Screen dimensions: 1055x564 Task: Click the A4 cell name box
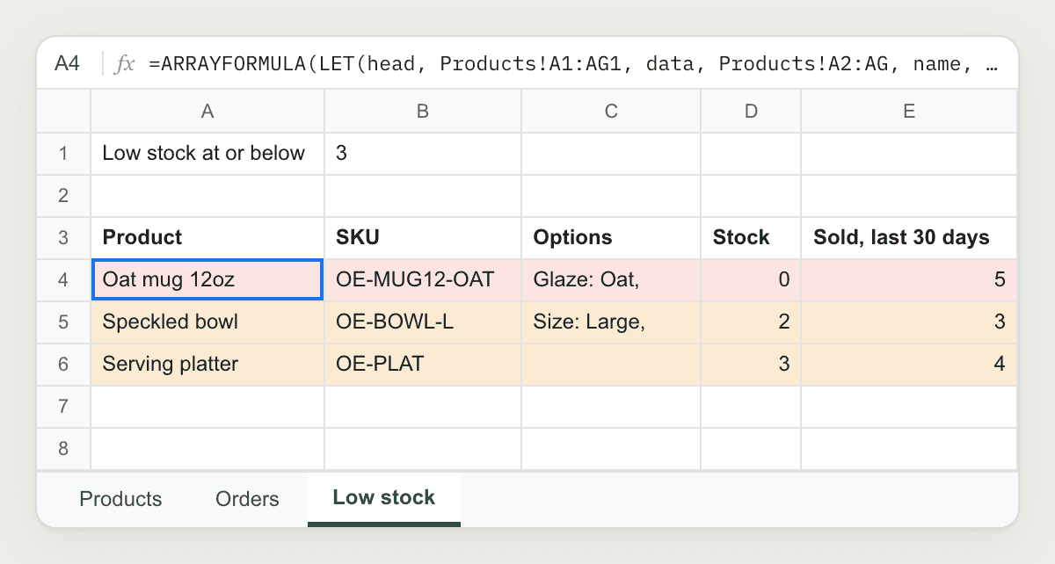(68, 63)
